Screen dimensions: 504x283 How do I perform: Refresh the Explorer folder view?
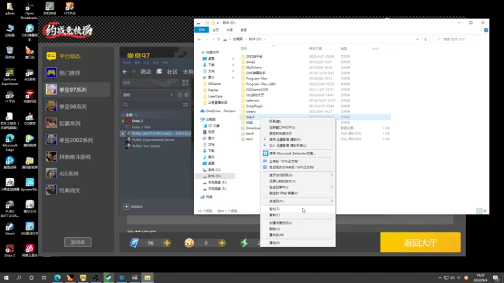pyautogui.click(x=426, y=39)
